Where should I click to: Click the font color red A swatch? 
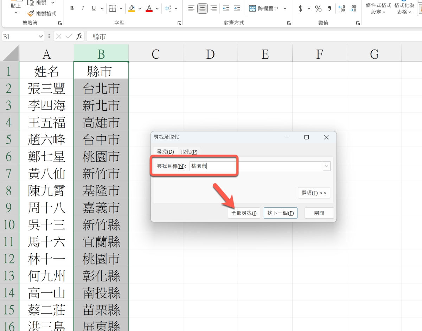(149, 8)
